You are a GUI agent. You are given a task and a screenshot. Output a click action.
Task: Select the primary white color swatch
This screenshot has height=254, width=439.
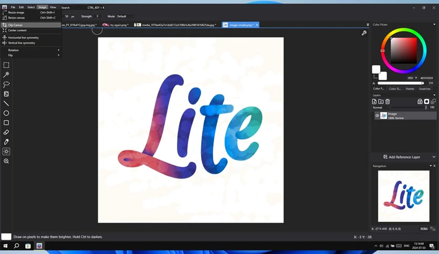376,69
